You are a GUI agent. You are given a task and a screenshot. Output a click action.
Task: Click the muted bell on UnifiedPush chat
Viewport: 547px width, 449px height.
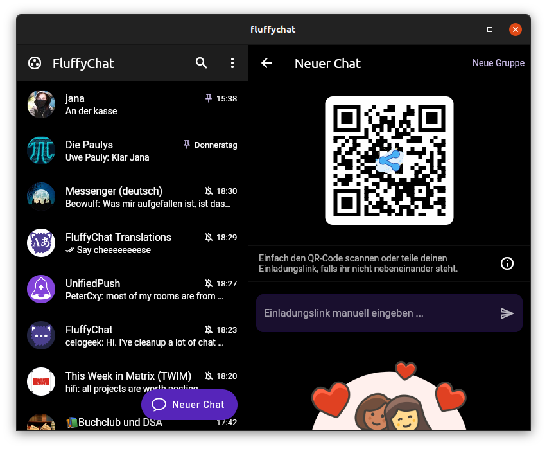tap(208, 284)
